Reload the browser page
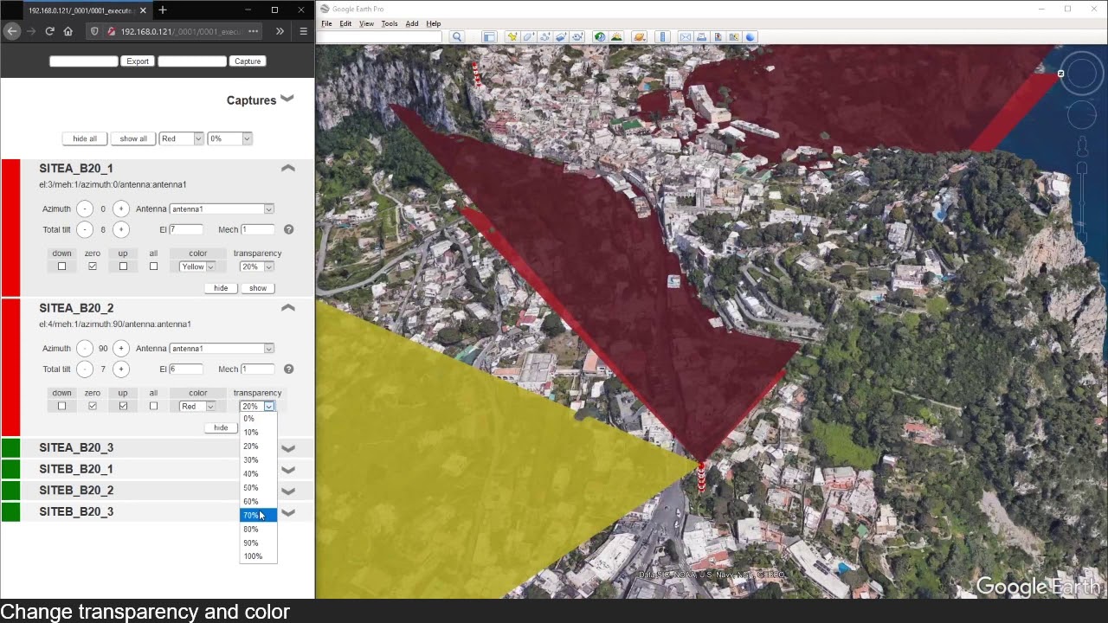Screen dimensions: 1108x623 49,31
